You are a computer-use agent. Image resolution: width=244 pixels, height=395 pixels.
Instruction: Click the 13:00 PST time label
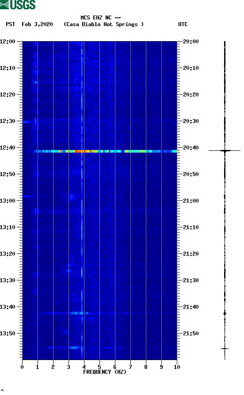(x=8, y=201)
